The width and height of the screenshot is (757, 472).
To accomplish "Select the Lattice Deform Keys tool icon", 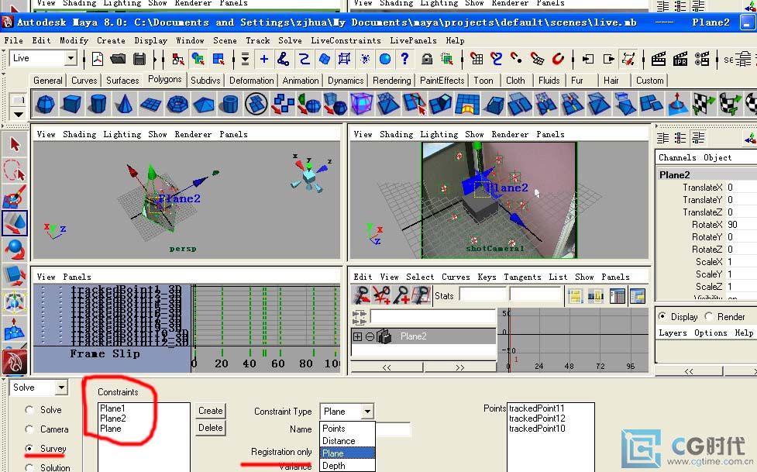I will click(421, 295).
